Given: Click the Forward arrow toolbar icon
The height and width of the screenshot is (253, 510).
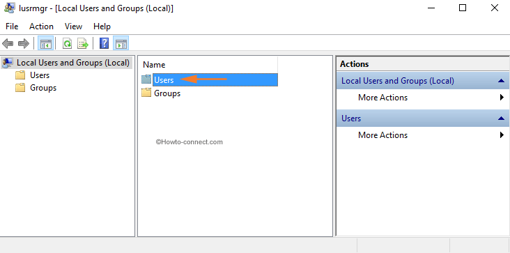Looking at the screenshot, I should click(x=24, y=43).
